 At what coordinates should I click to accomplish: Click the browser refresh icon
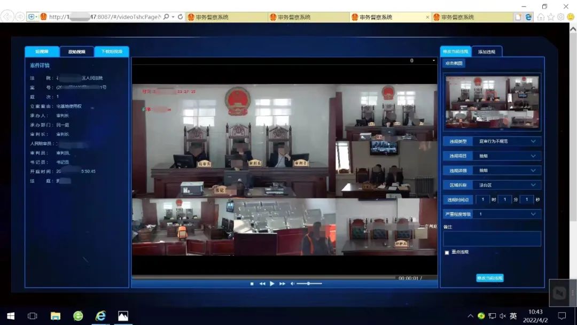(x=181, y=17)
